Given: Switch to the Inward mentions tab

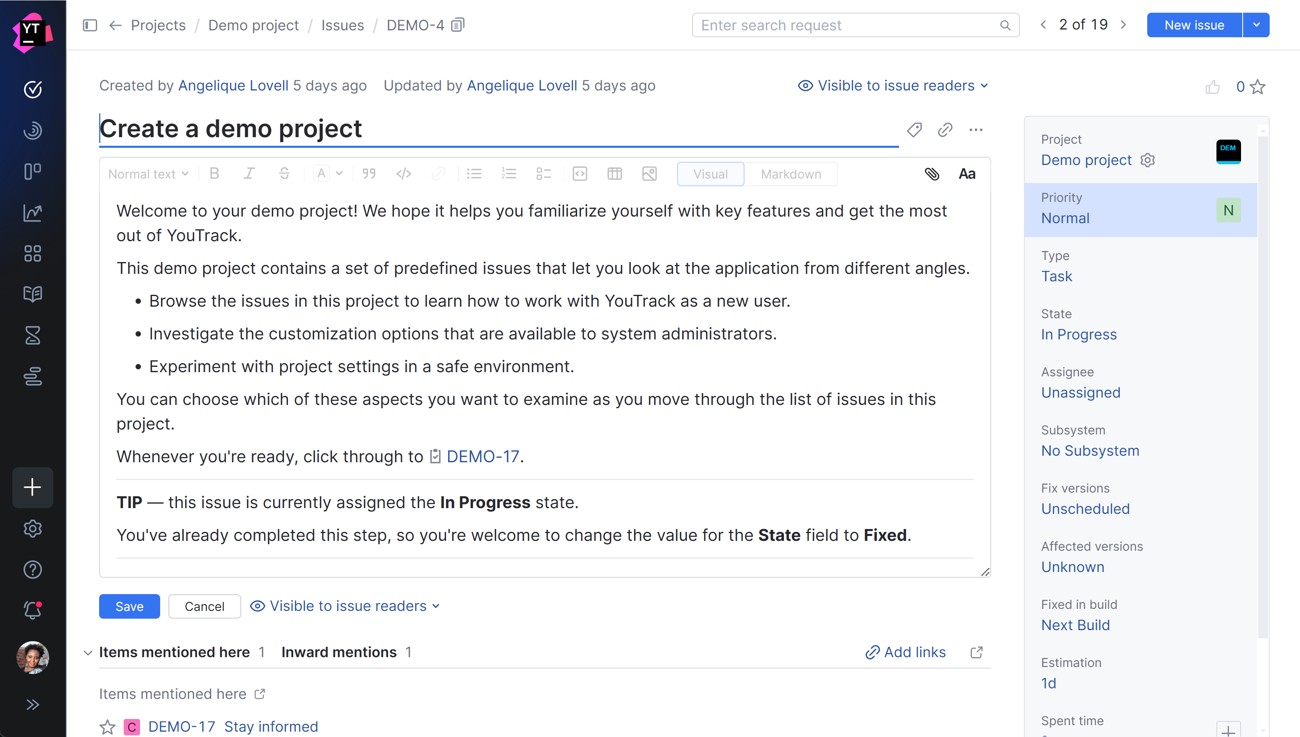Looking at the screenshot, I should pos(339,652).
